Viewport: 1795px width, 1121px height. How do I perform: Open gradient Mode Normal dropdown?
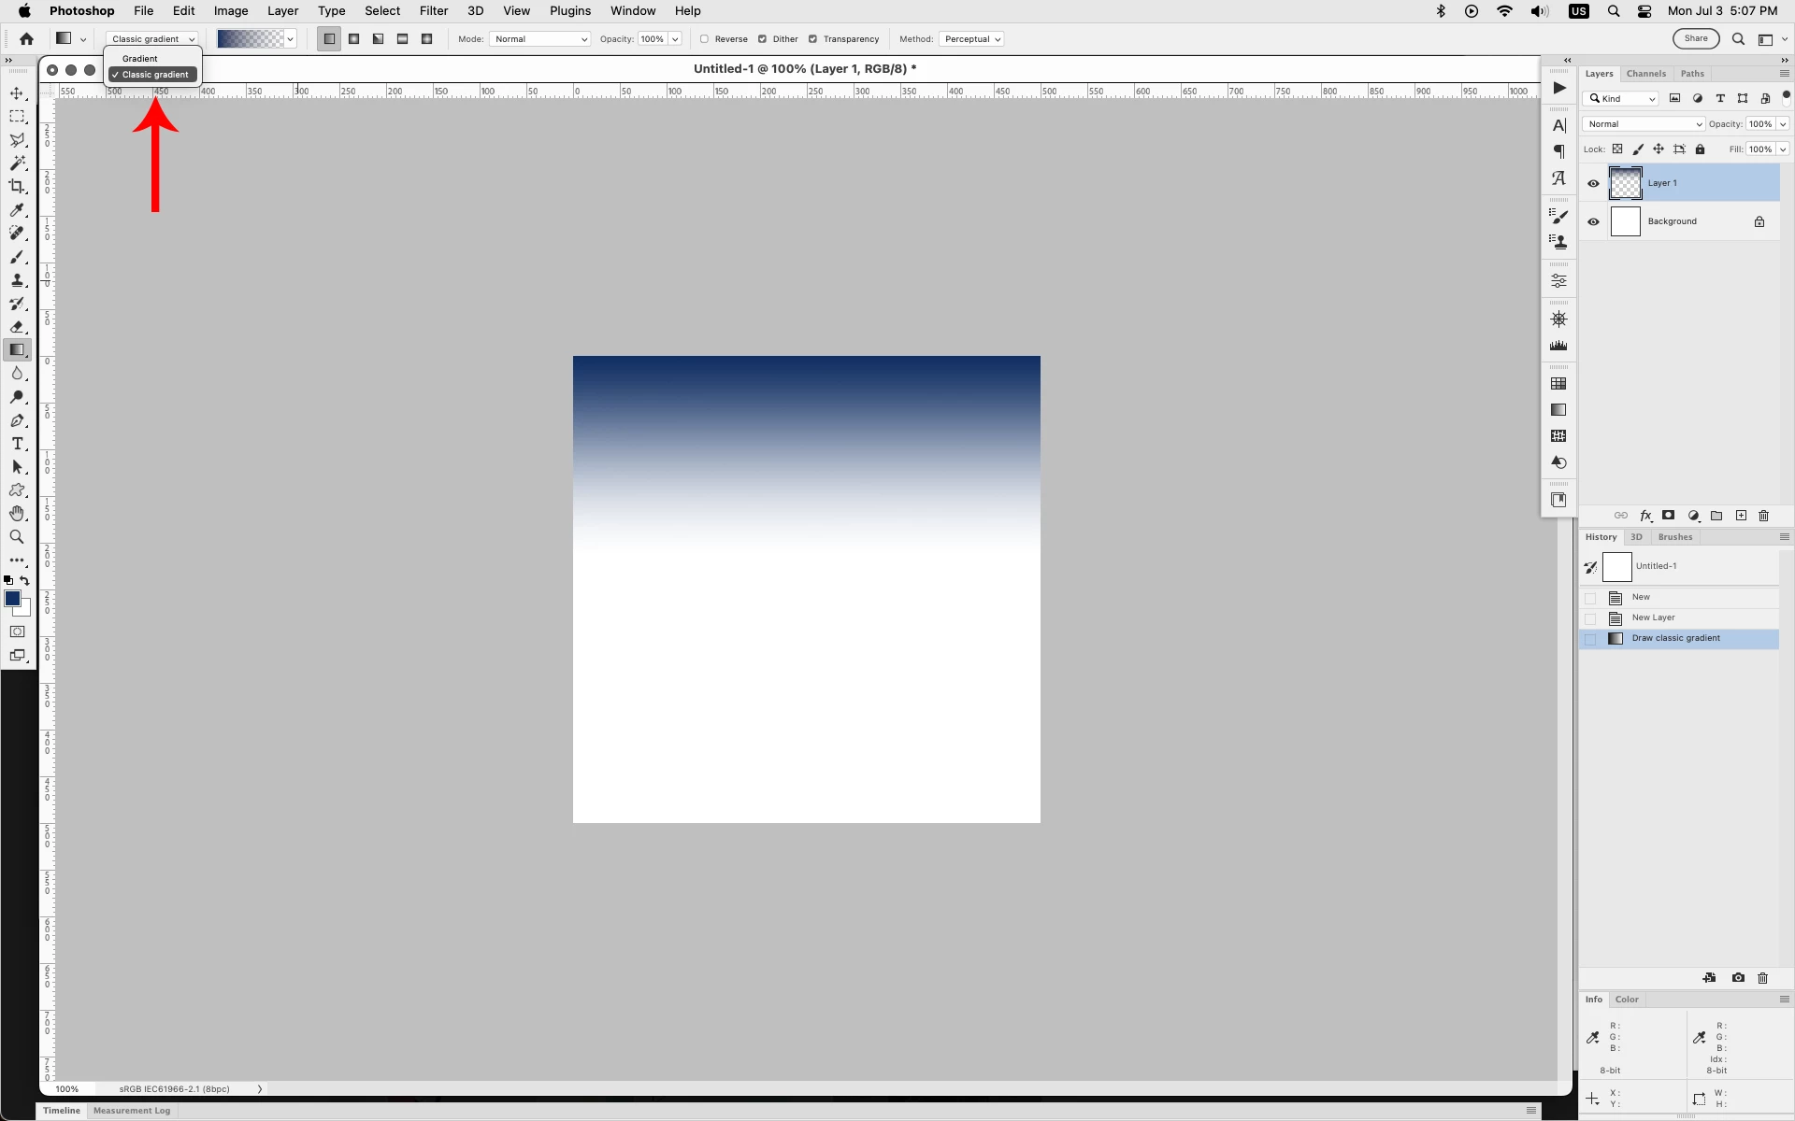[539, 39]
